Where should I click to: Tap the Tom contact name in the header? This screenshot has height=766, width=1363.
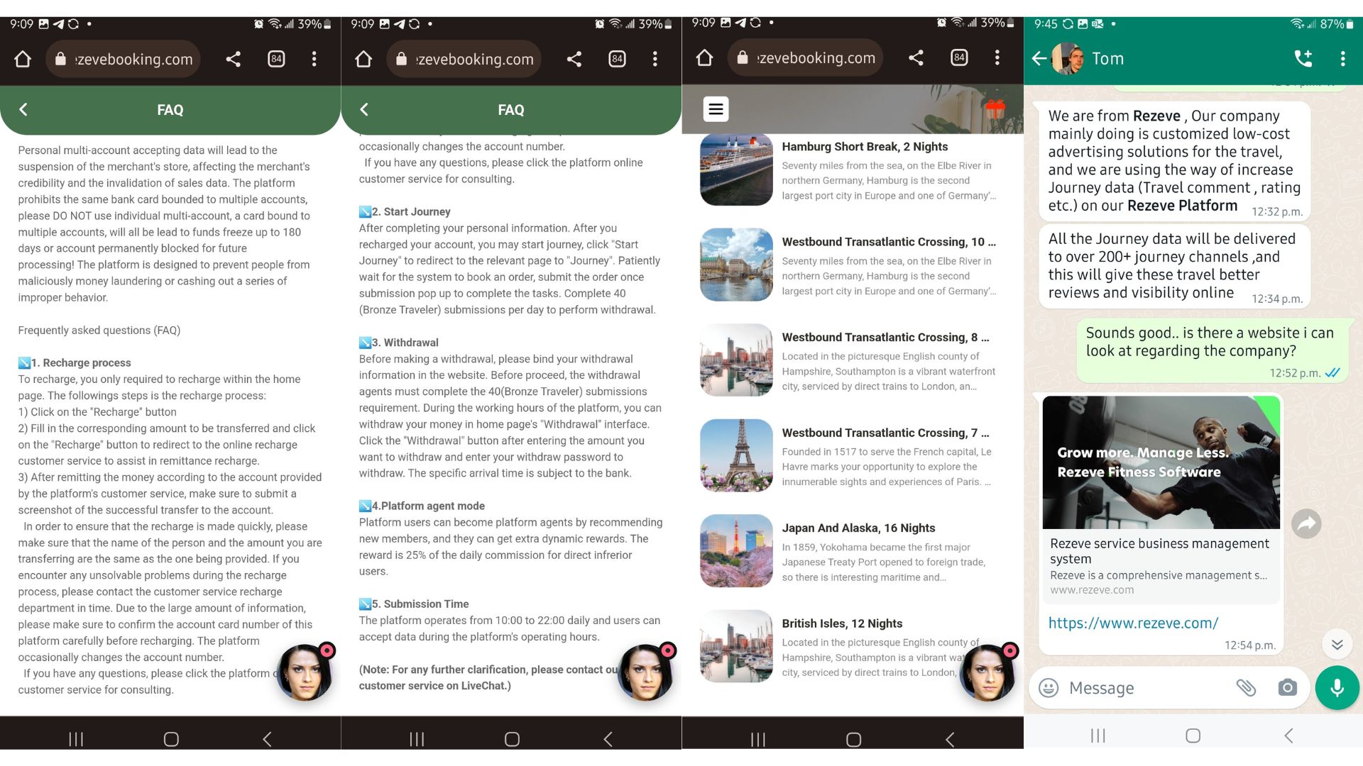click(x=1107, y=59)
